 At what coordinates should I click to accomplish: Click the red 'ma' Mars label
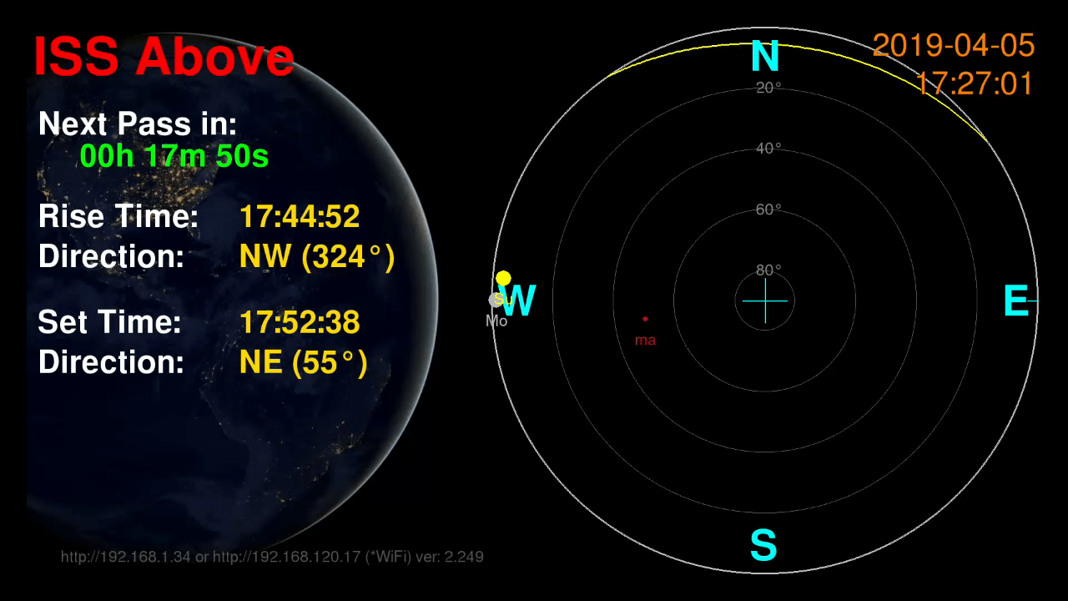point(645,340)
